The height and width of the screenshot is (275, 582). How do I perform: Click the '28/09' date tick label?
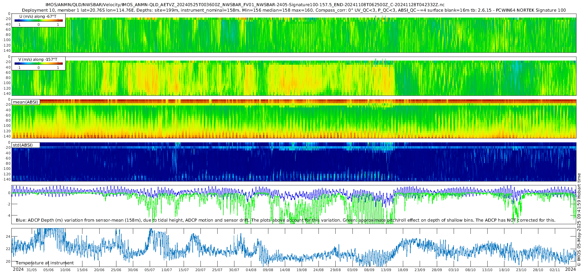[x=437, y=270]
